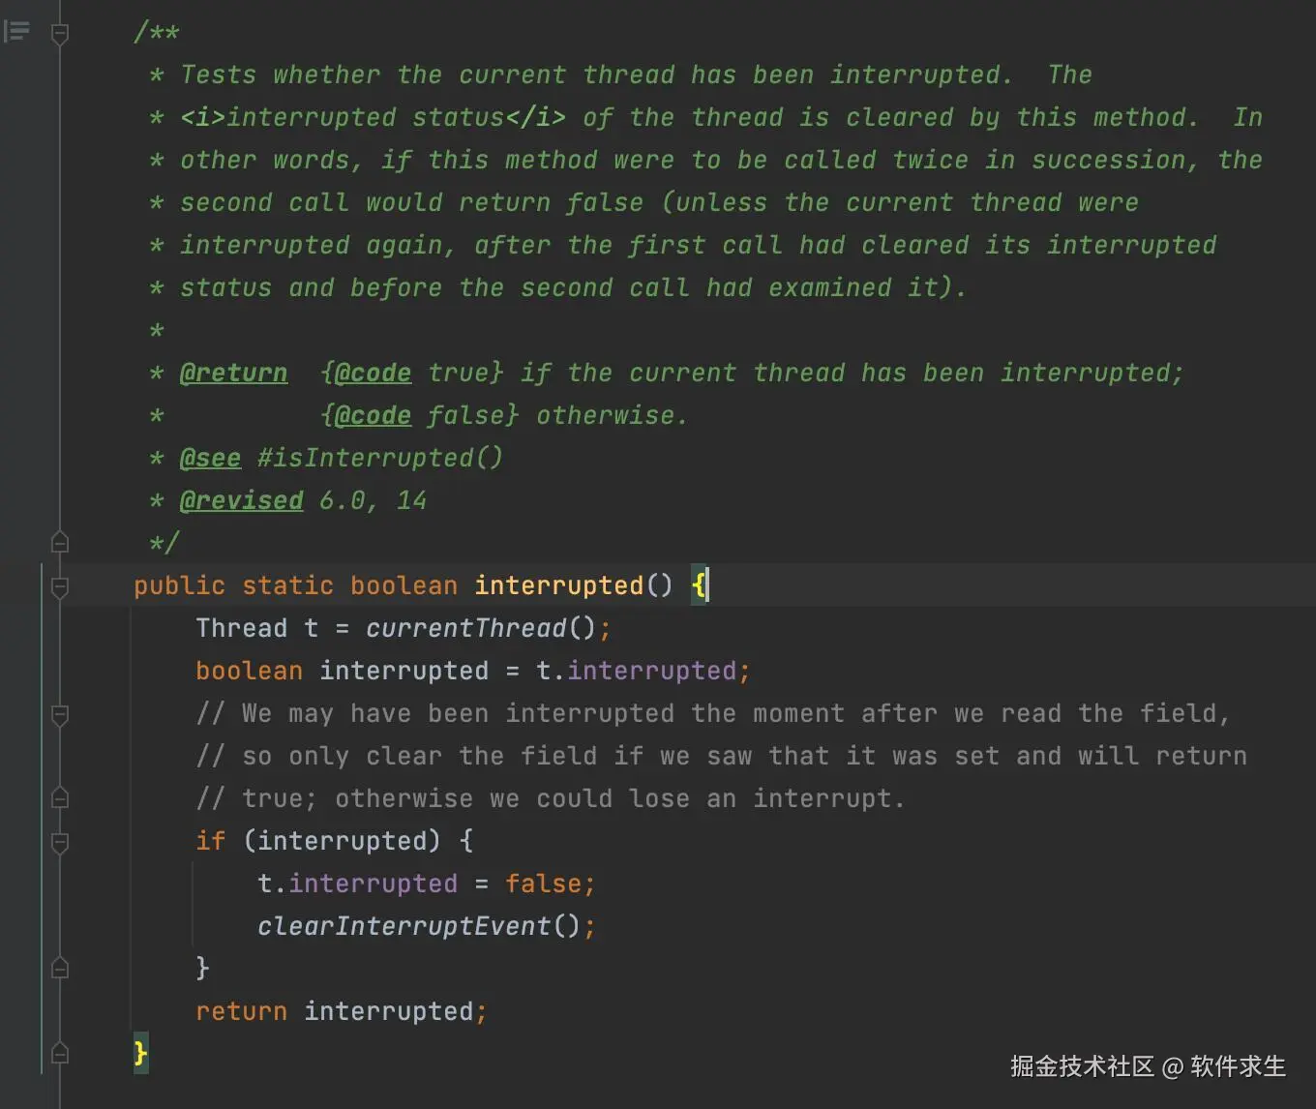Click the @revised Javadoc tag
The height and width of the screenshot is (1109, 1316).
click(242, 500)
